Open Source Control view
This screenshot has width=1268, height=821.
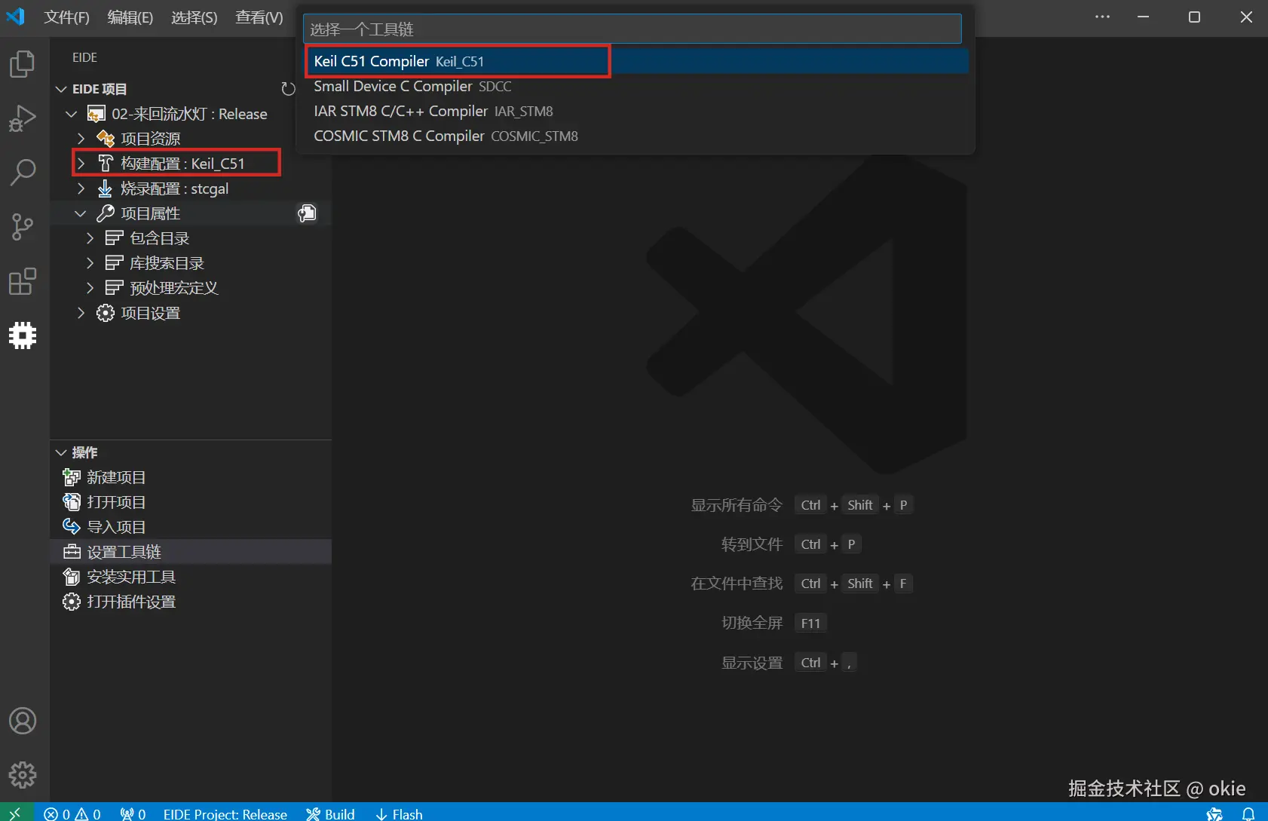(x=23, y=227)
